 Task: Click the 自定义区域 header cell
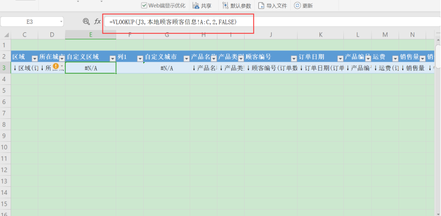tap(91, 57)
